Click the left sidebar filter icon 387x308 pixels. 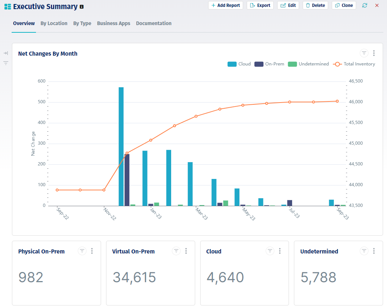click(x=5, y=63)
